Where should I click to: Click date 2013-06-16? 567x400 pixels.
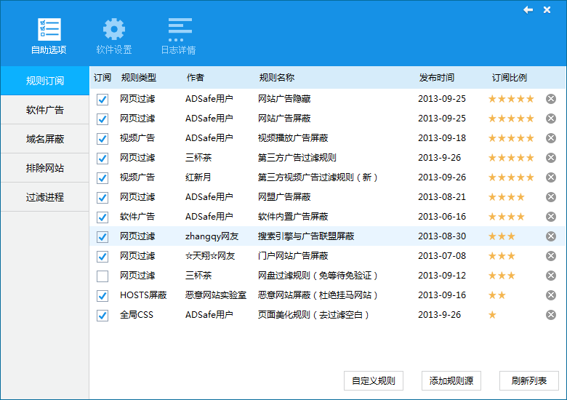pyautogui.click(x=442, y=217)
